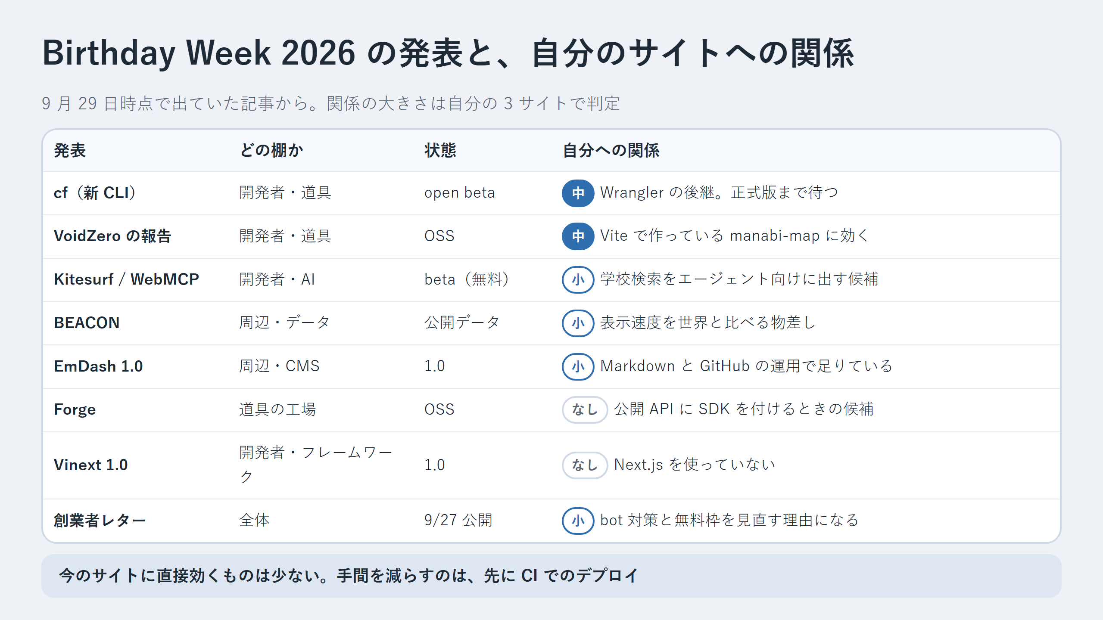Viewport: 1103px width, 620px height.
Task: Click the text Next.js を使っていない
Action: pyautogui.click(x=695, y=465)
